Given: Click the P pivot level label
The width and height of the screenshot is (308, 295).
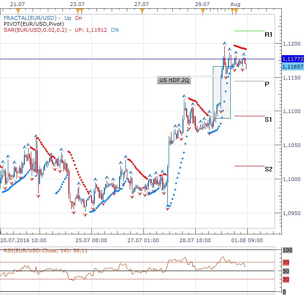Looking at the screenshot, I should click(267, 84).
